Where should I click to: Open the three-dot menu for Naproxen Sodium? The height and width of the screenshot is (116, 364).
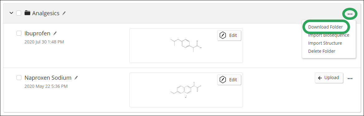click(x=350, y=78)
